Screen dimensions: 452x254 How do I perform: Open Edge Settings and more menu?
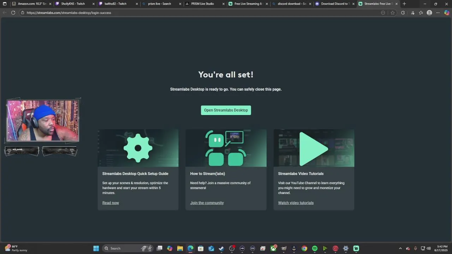point(438,13)
